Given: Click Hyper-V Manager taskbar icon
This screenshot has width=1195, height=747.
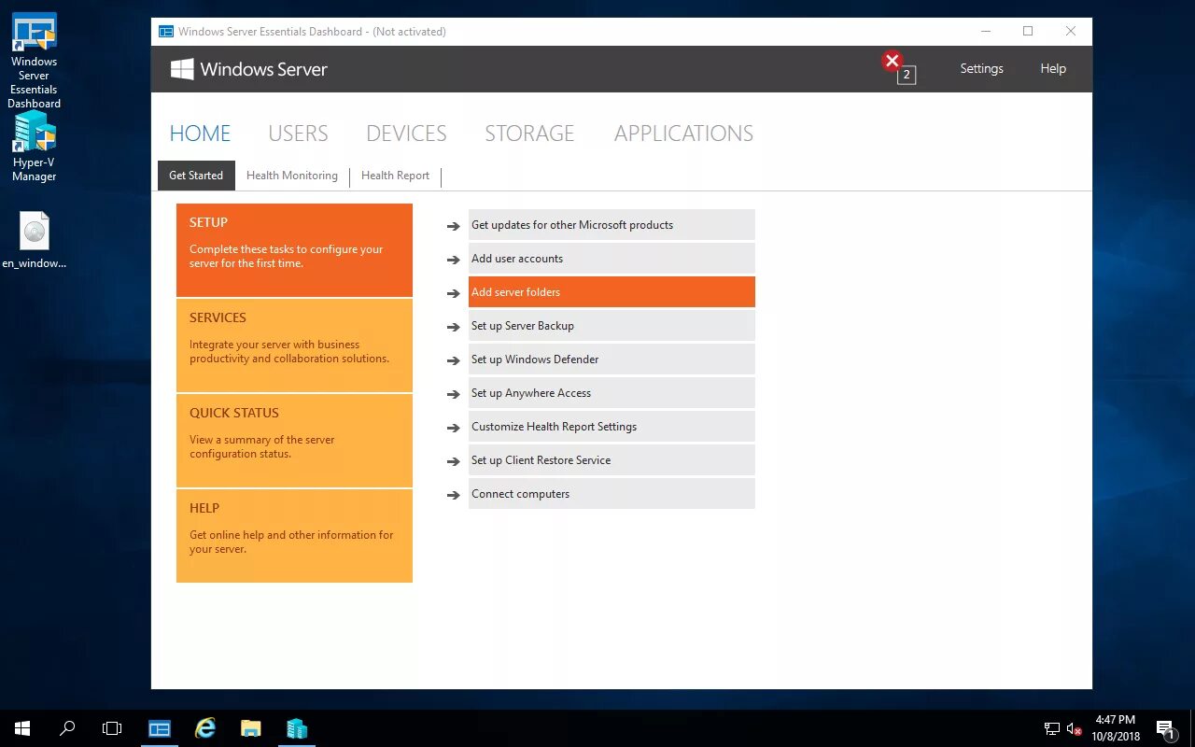Looking at the screenshot, I should point(296,728).
